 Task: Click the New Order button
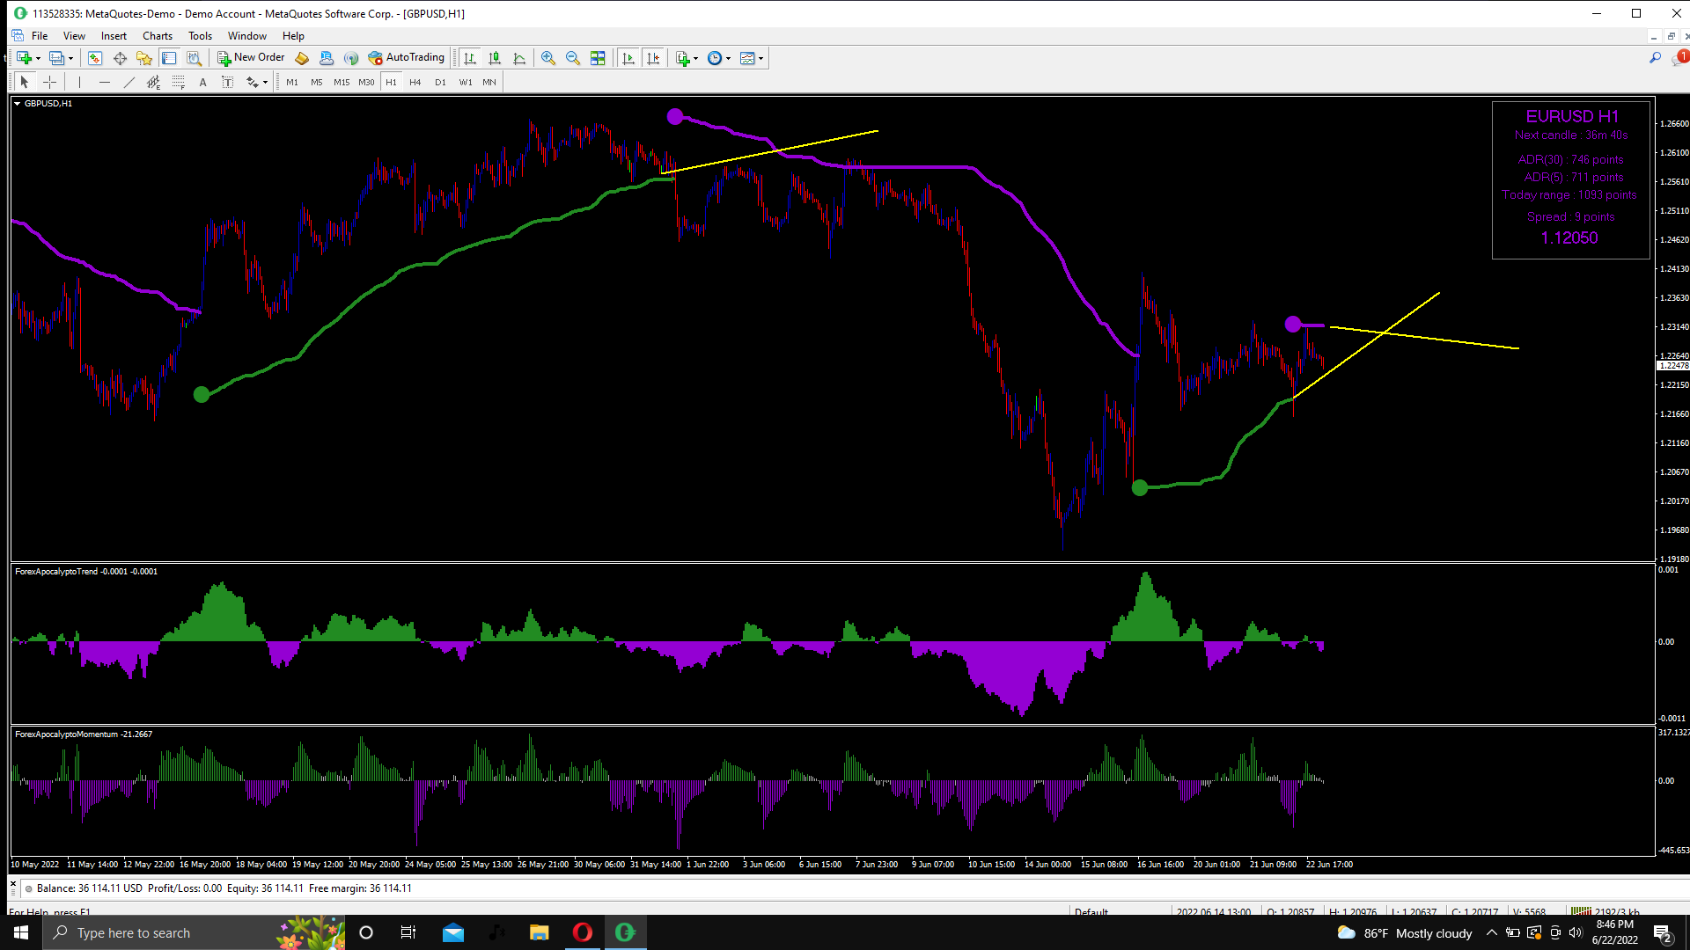click(x=251, y=58)
